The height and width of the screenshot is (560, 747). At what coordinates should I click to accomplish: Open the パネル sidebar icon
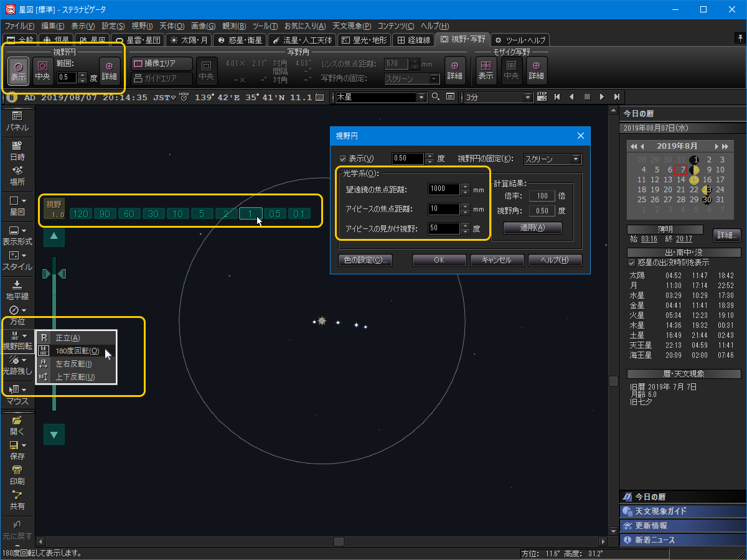pyautogui.click(x=17, y=121)
